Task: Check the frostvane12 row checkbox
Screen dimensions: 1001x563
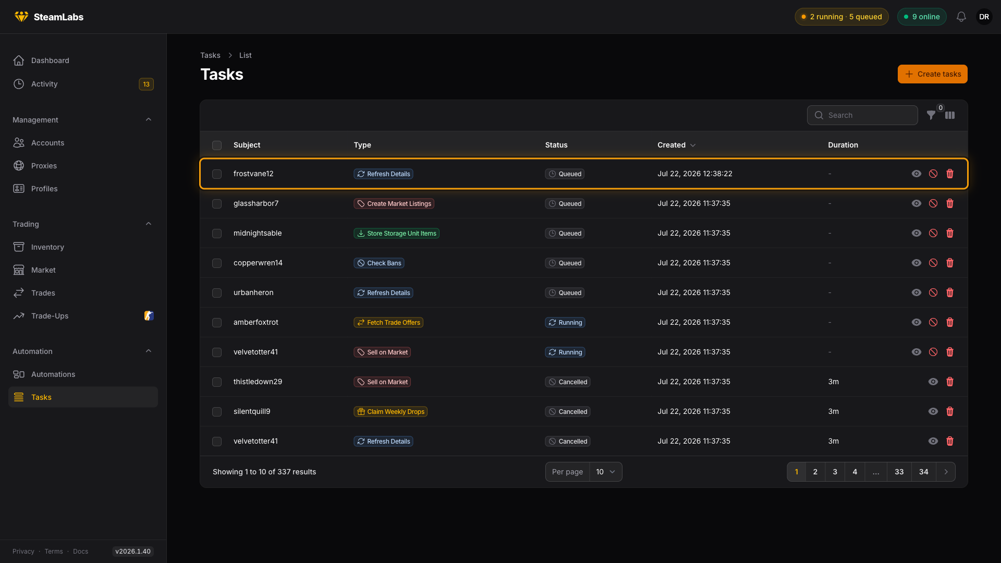Action: click(x=217, y=174)
